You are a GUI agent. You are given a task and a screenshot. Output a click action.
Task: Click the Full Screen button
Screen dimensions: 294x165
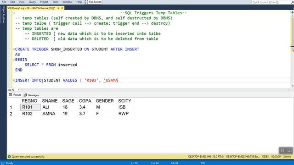click(x=93, y=2)
